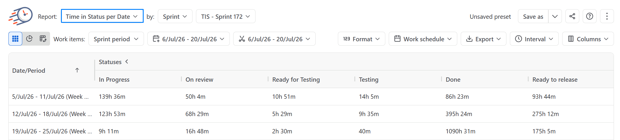
Task: Open the Work schedule options
Action: coord(423,39)
